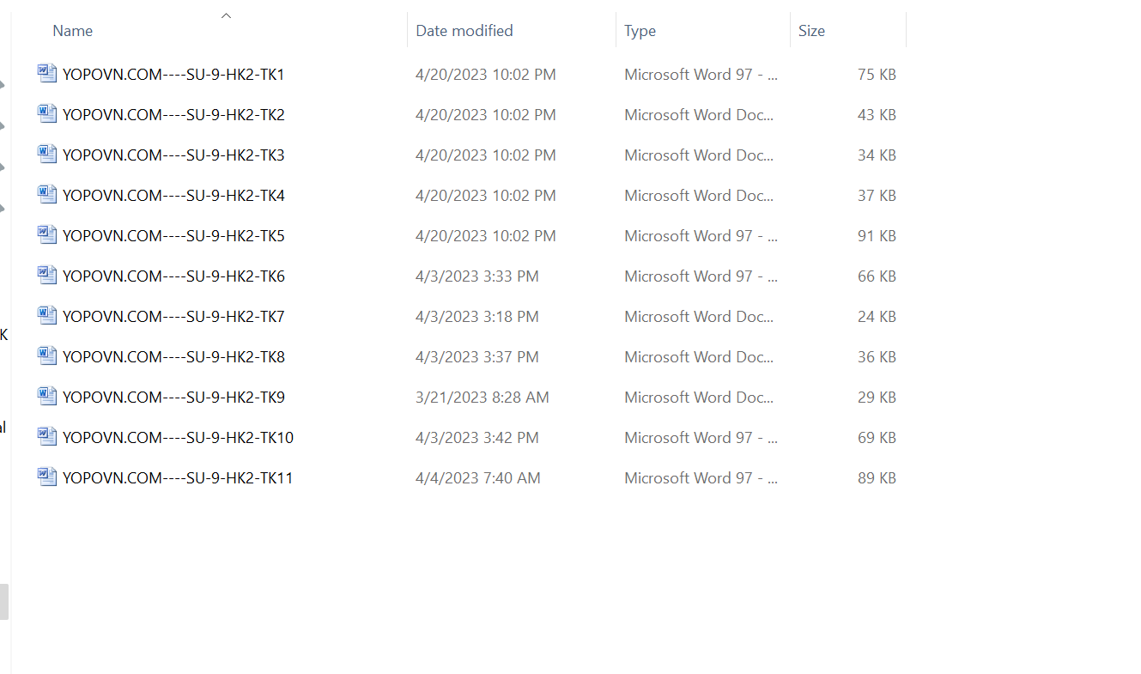Click the 34 KB size value

click(x=877, y=155)
